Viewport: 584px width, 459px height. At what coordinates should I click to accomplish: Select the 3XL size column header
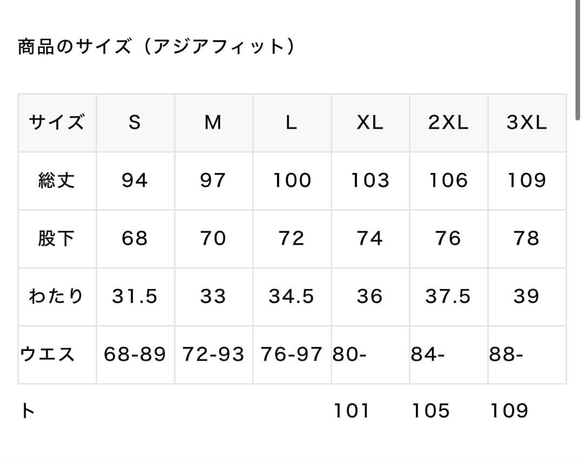click(527, 123)
